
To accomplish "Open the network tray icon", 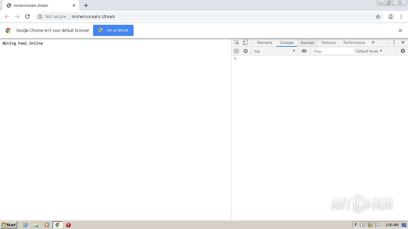I will pos(370,225).
